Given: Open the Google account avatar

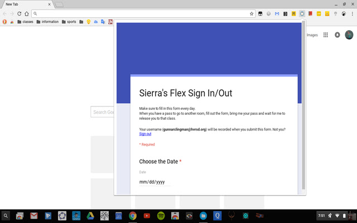Looking at the screenshot, I should click(349, 35).
